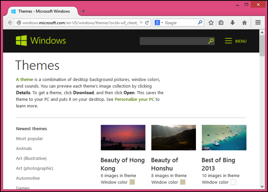Viewport: 268px width, 192px height.
Task: Focus the address bar URL field
Action: (x=80, y=23)
